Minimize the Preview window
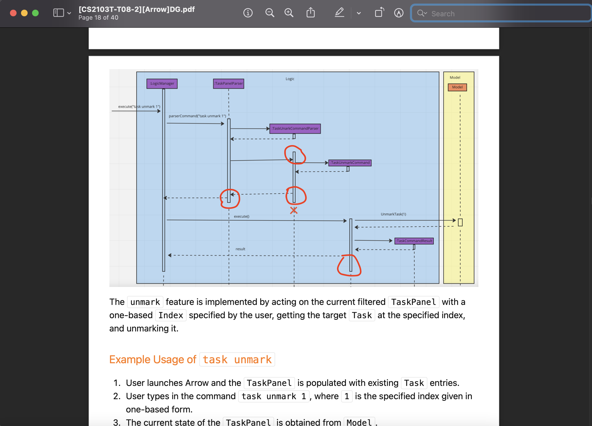Image resolution: width=592 pixels, height=426 pixels. (x=24, y=13)
